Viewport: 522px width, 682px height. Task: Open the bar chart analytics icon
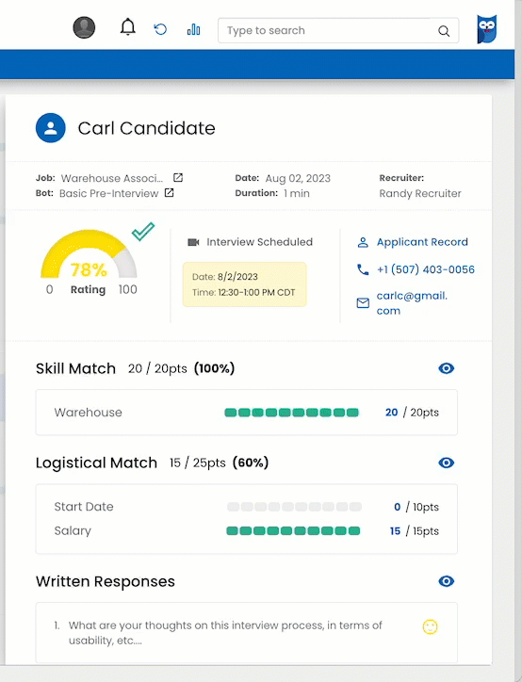193,29
